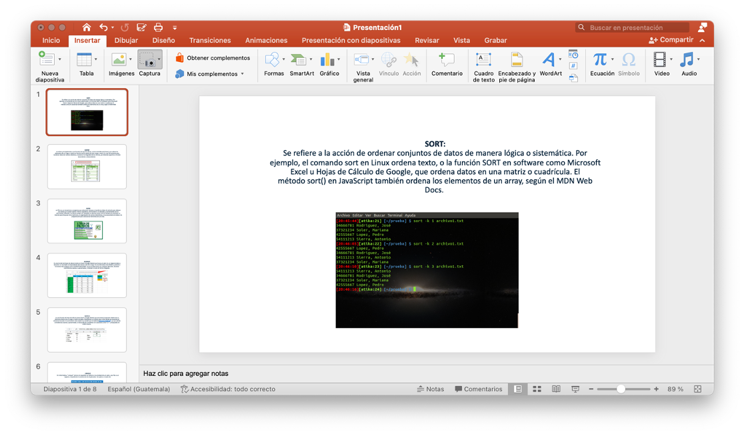This screenshot has height=436, width=744.
Task: Switch to slide sorter view button
Action: [x=537, y=389]
